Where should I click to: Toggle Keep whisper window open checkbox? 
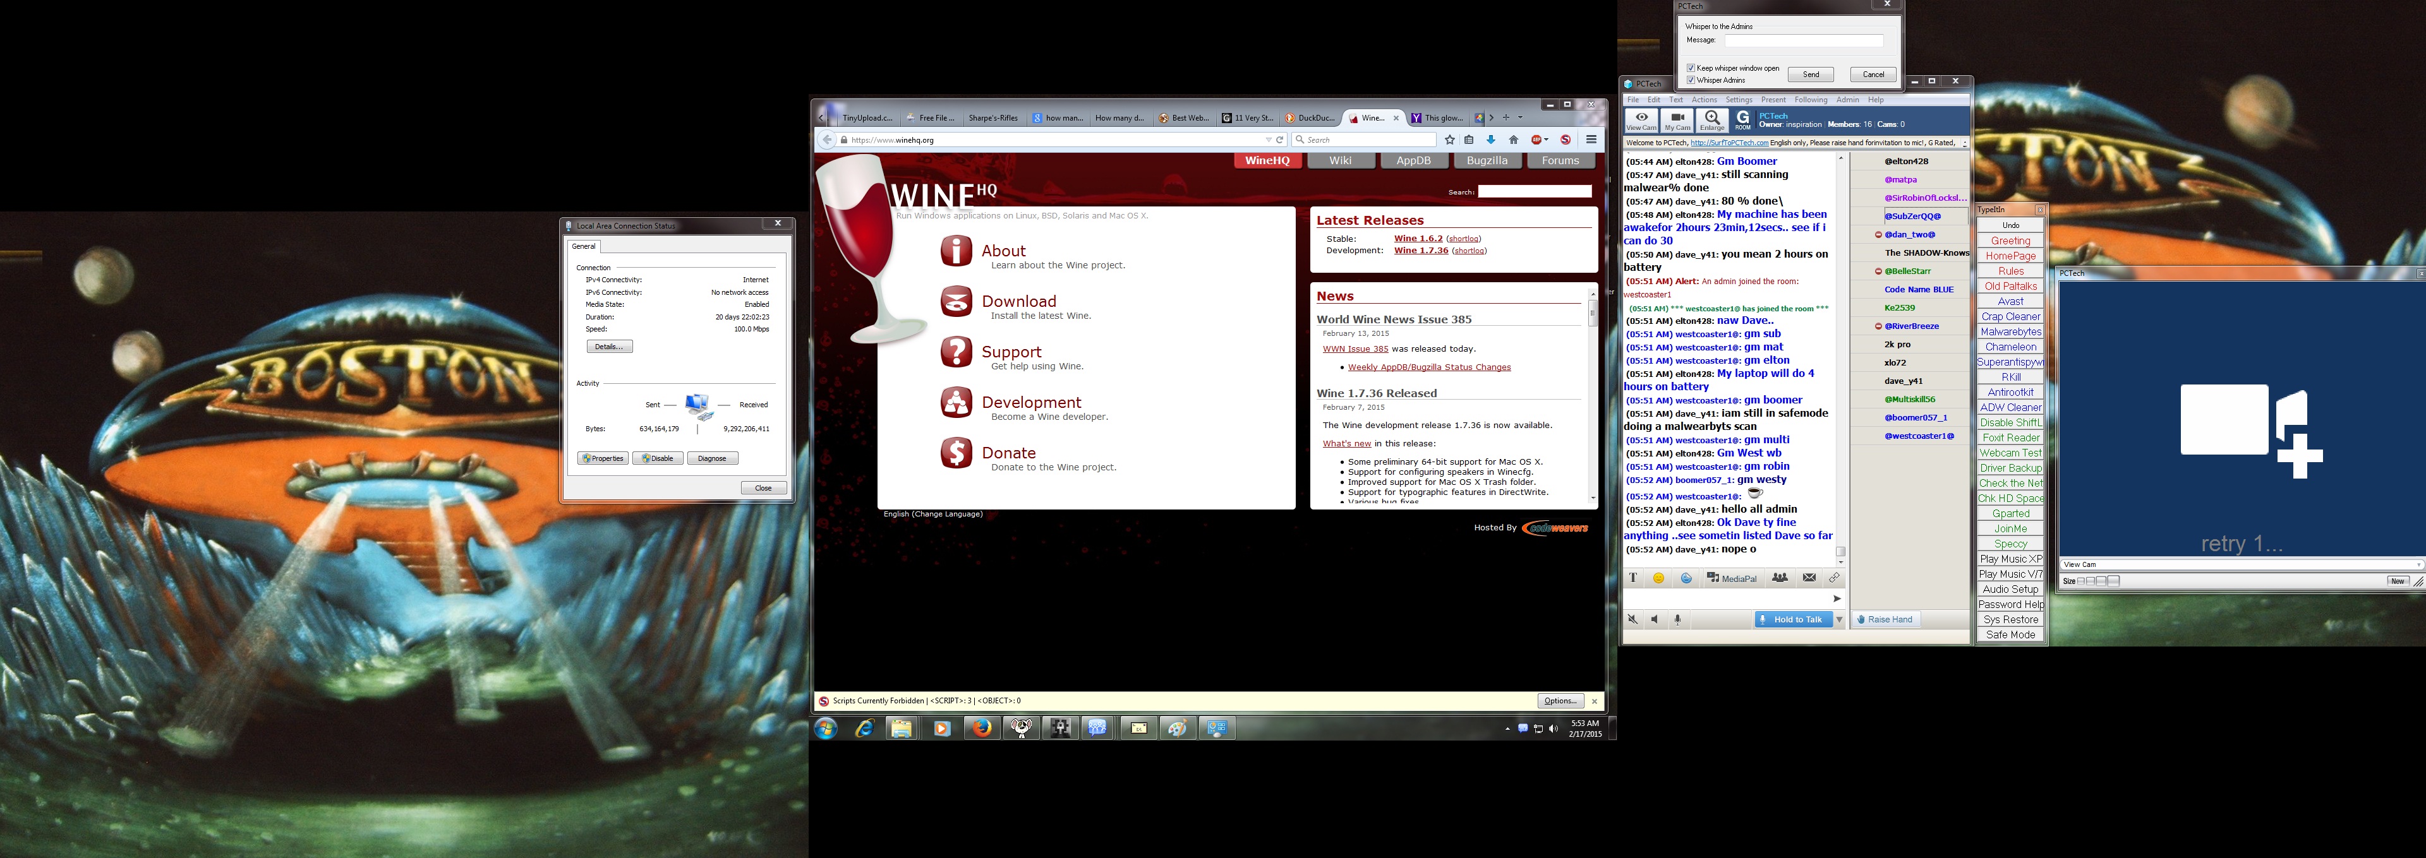coord(1691,68)
